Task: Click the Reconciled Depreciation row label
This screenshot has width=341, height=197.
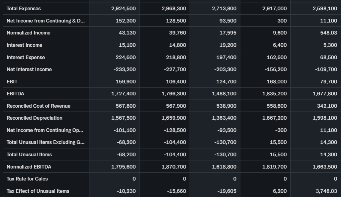Action: click(34, 118)
